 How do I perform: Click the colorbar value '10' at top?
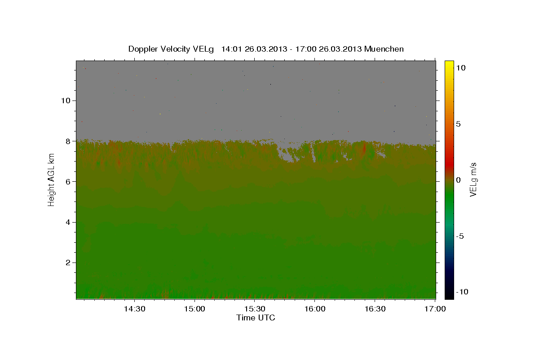tap(460, 68)
